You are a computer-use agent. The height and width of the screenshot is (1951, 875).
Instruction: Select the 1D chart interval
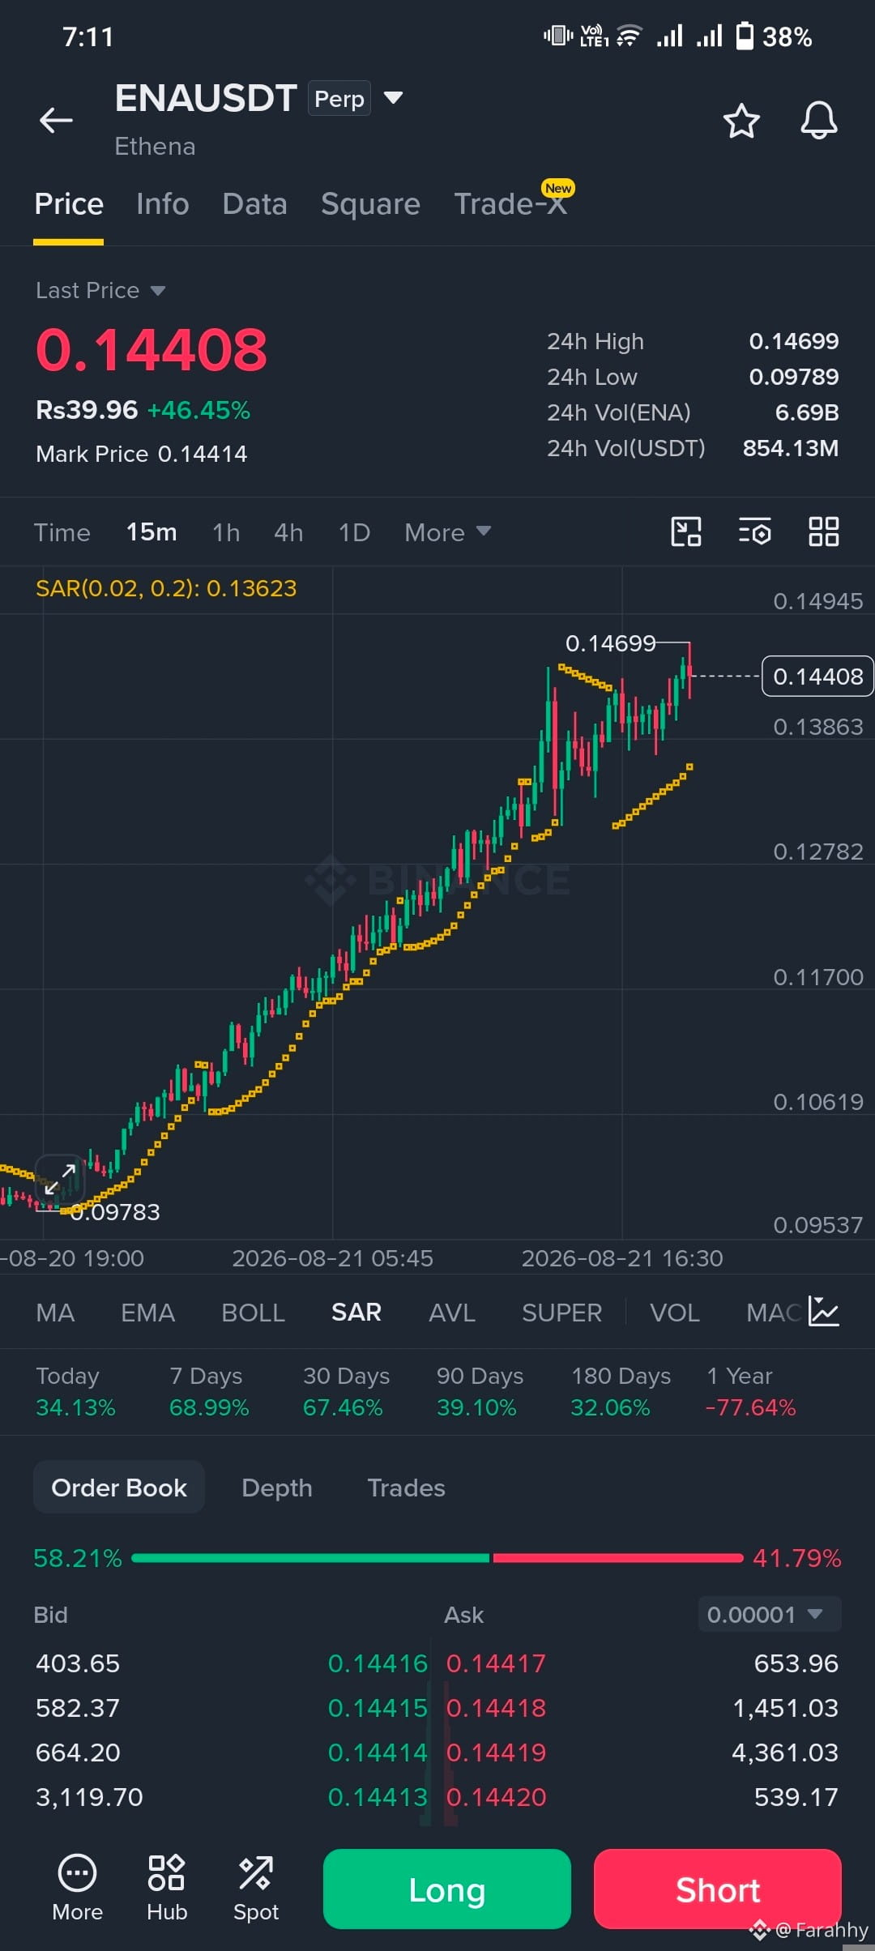pos(354,532)
